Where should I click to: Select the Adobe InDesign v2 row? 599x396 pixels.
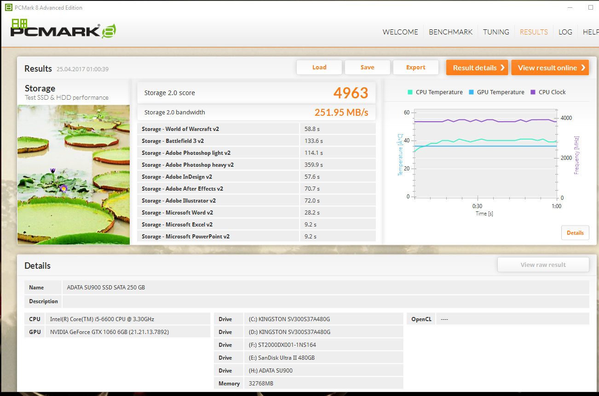pyautogui.click(x=256, y=176)
